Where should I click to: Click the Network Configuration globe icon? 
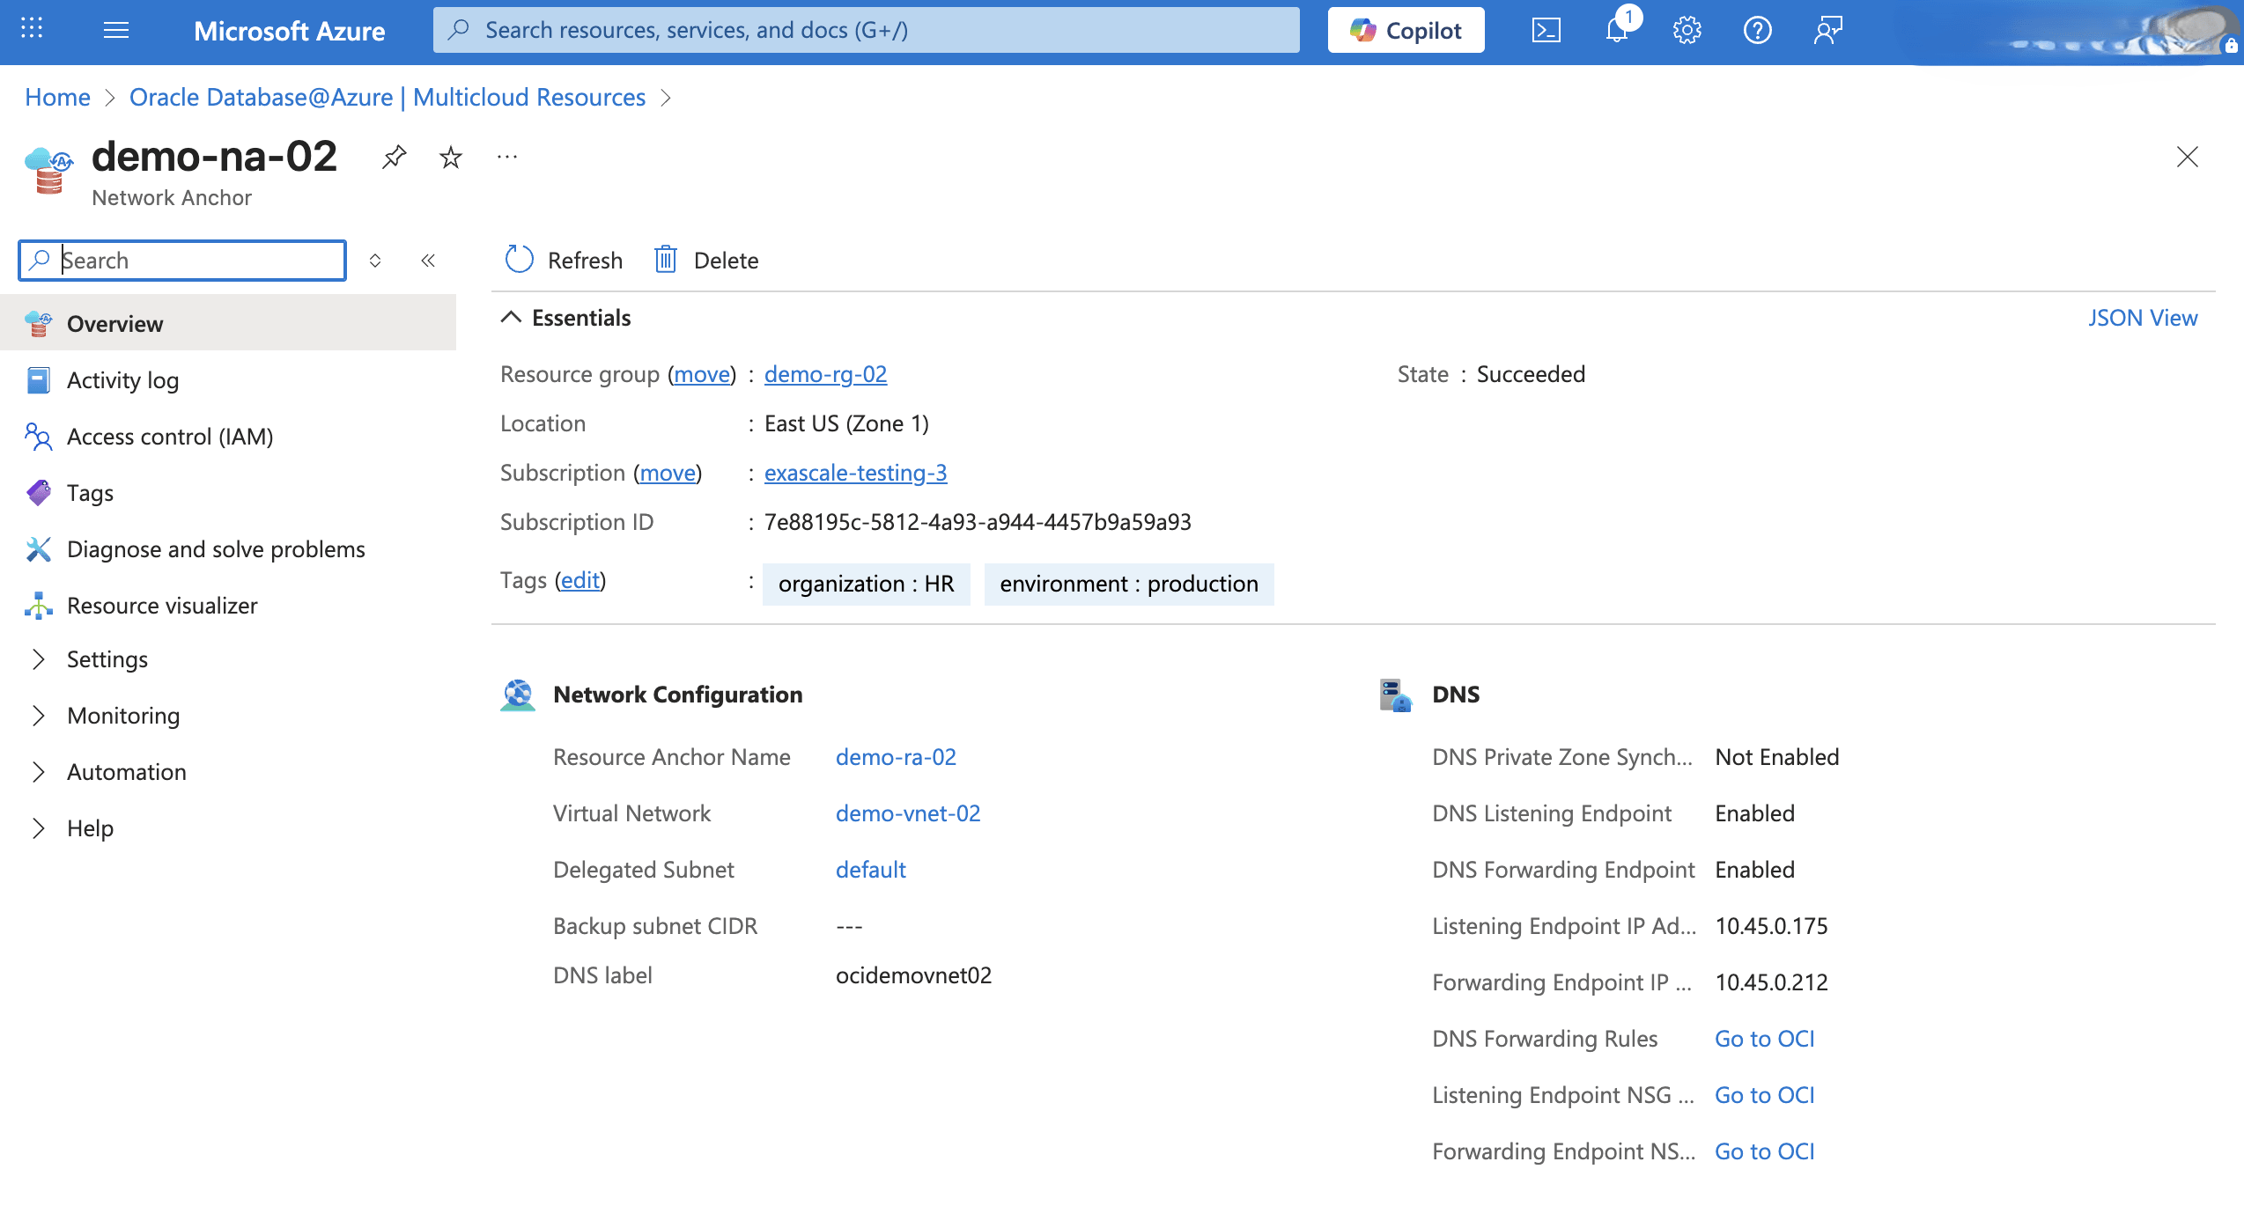[518, 695]
